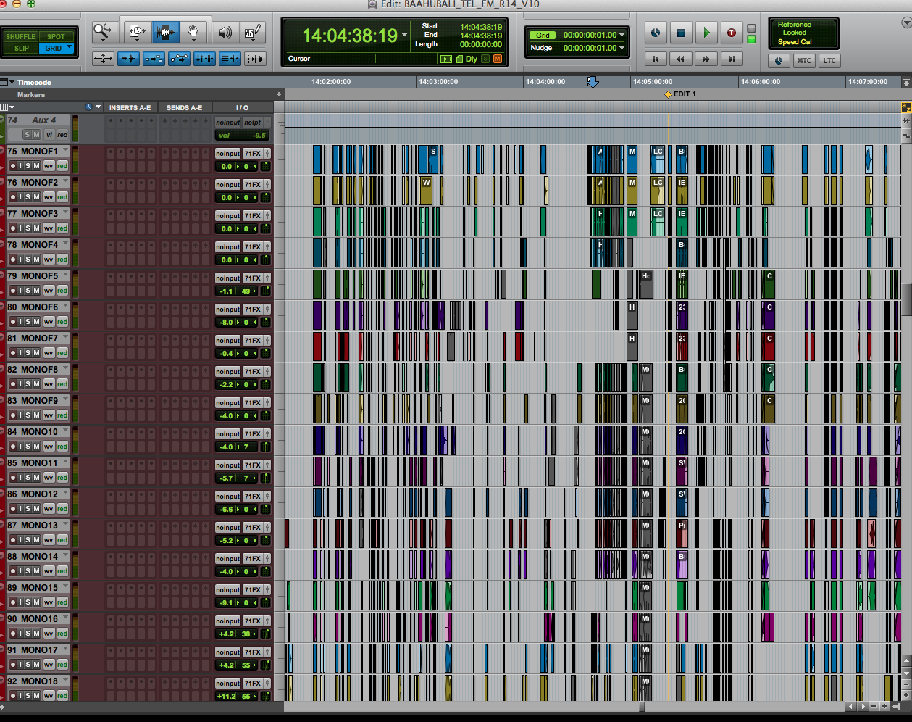Select the Trim tool
The image size is (912, 722).
point(137,32)
